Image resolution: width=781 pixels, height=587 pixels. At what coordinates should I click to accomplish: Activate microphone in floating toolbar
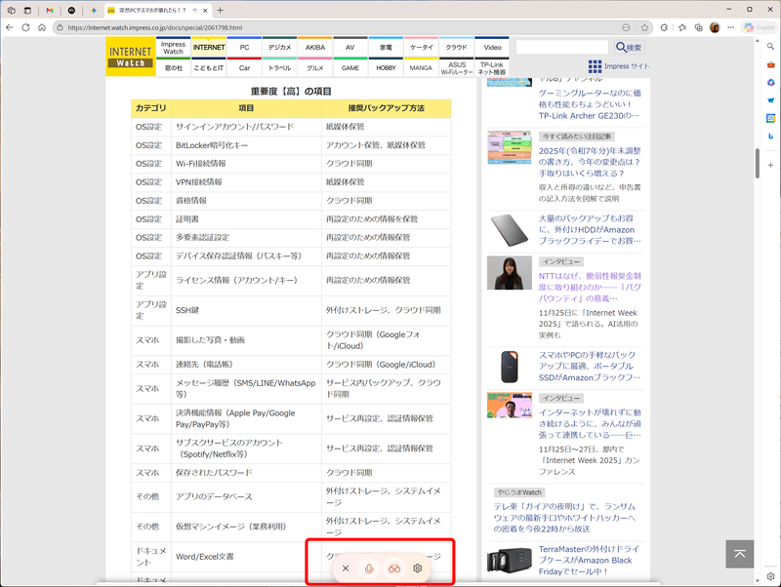[369, 568]
